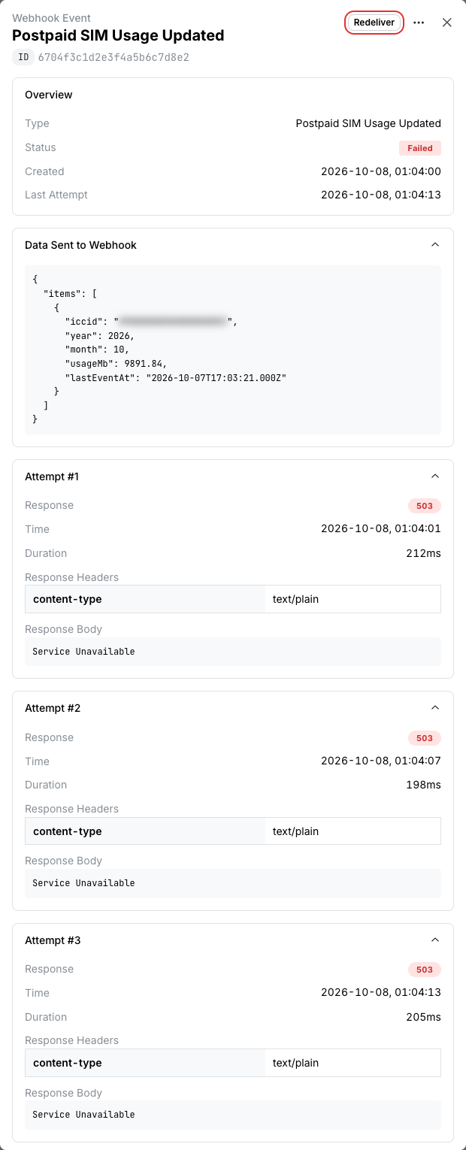The image size is (466, 1150).
Task: Collapse the Data Sent to Webhook section
Action: pyautogui.click(x=434, y=245)
